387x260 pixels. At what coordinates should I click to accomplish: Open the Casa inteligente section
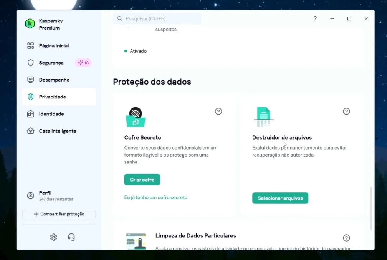[59, 131]
